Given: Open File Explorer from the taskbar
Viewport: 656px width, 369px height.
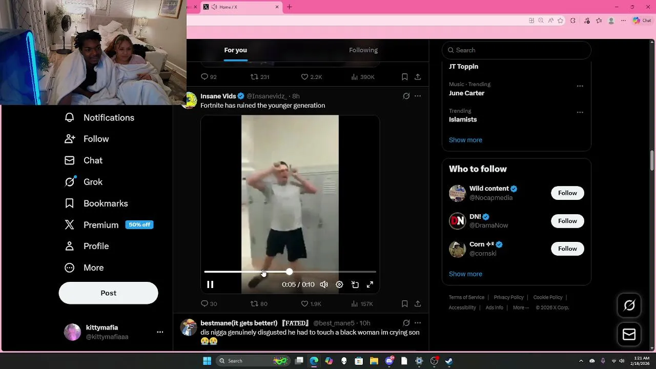Looking at the screenshot, I should 374,361.
